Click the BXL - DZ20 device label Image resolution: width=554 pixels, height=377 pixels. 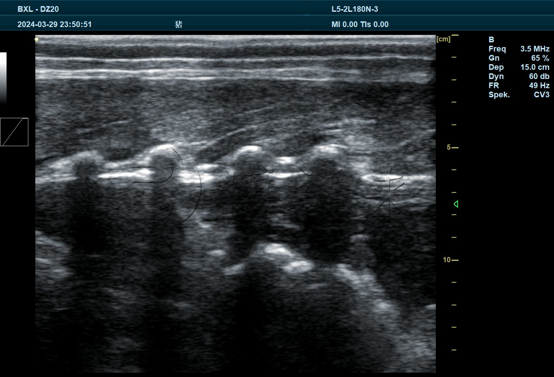(x=38, y=9)
